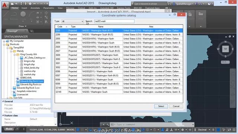Click the X on the command line bar
This screenshot has height=134, width=238.
pos(103,125)
